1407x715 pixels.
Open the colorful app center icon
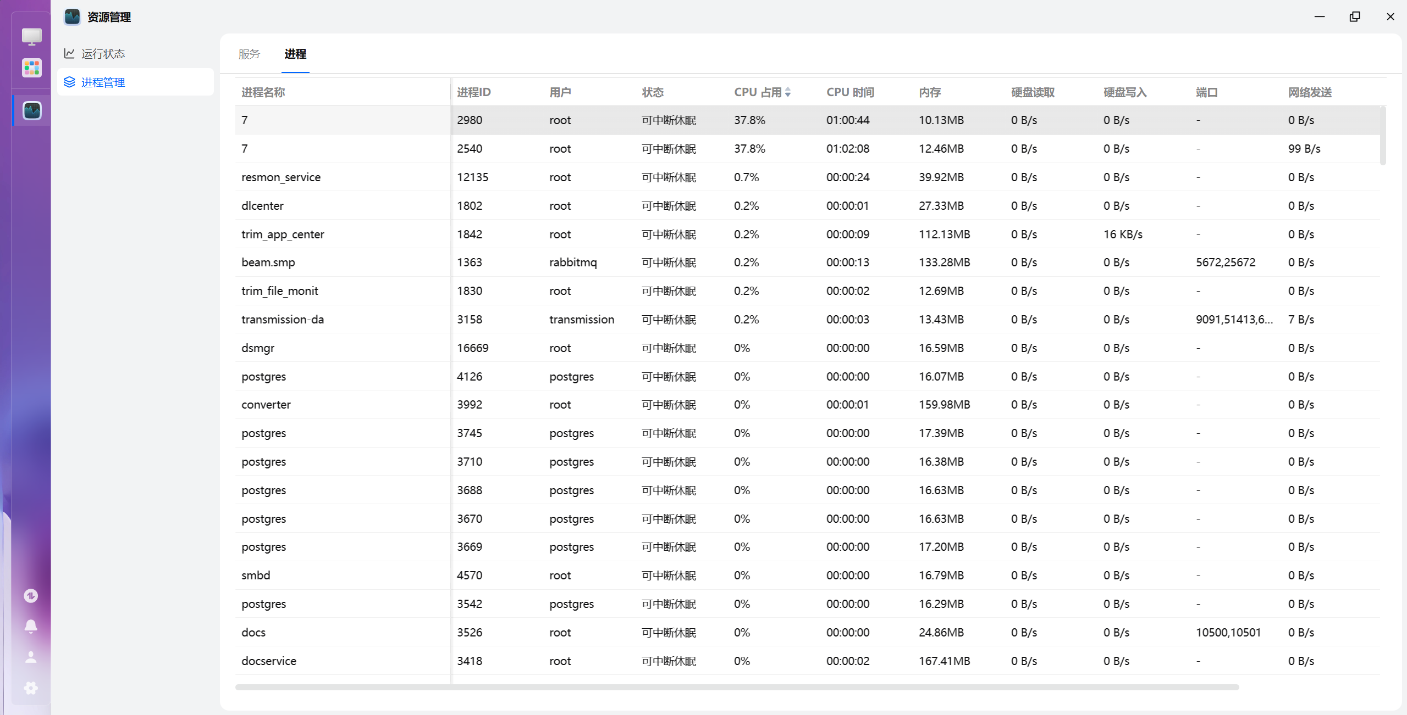click(31, 68)
